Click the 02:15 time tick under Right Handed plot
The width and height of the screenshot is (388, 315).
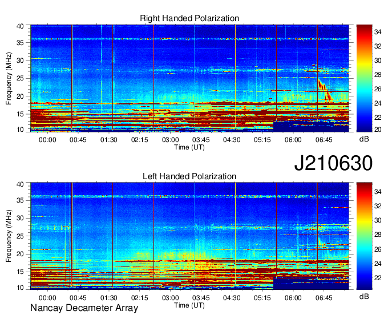[x=140, y=140]
